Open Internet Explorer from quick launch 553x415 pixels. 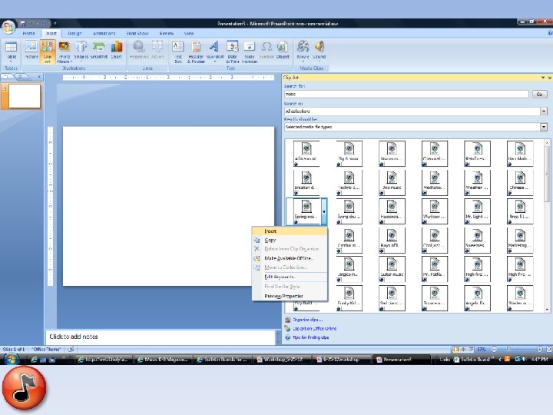34,360
